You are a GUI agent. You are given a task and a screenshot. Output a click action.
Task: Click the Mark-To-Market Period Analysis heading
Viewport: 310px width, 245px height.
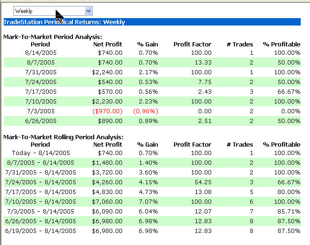(x=52, y=37)
